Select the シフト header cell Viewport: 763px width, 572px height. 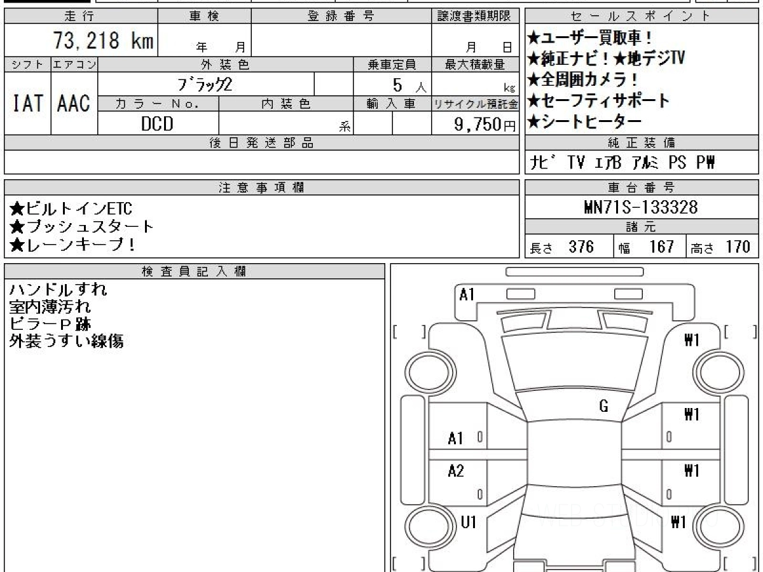click(x=27, y=64)
